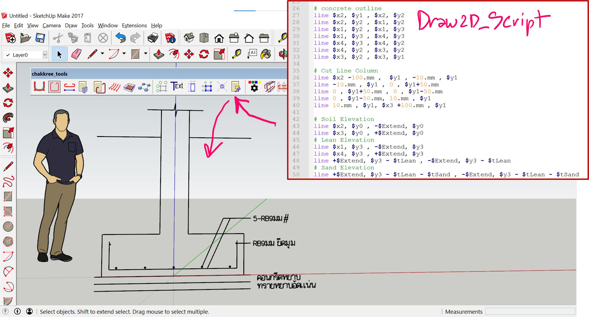
Task: Open the Draw menu
Action: 71,25
